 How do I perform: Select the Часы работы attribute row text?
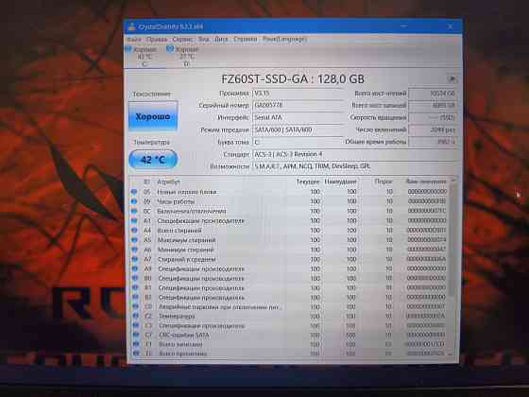176,201
